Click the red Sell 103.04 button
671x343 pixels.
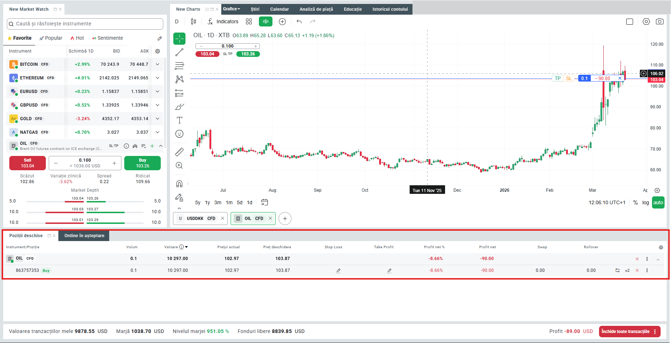click(28, 163)
